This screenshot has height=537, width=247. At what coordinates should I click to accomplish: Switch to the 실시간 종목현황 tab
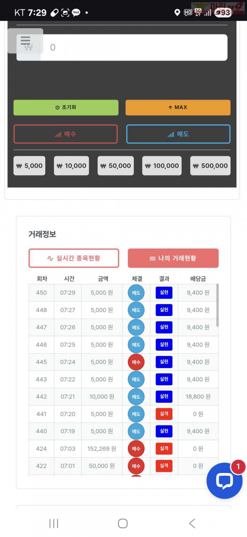73,258
